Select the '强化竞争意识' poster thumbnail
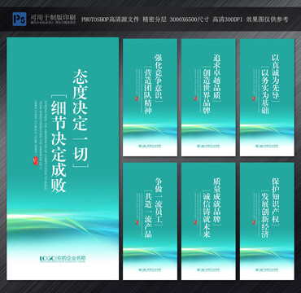 coord(150,98)
